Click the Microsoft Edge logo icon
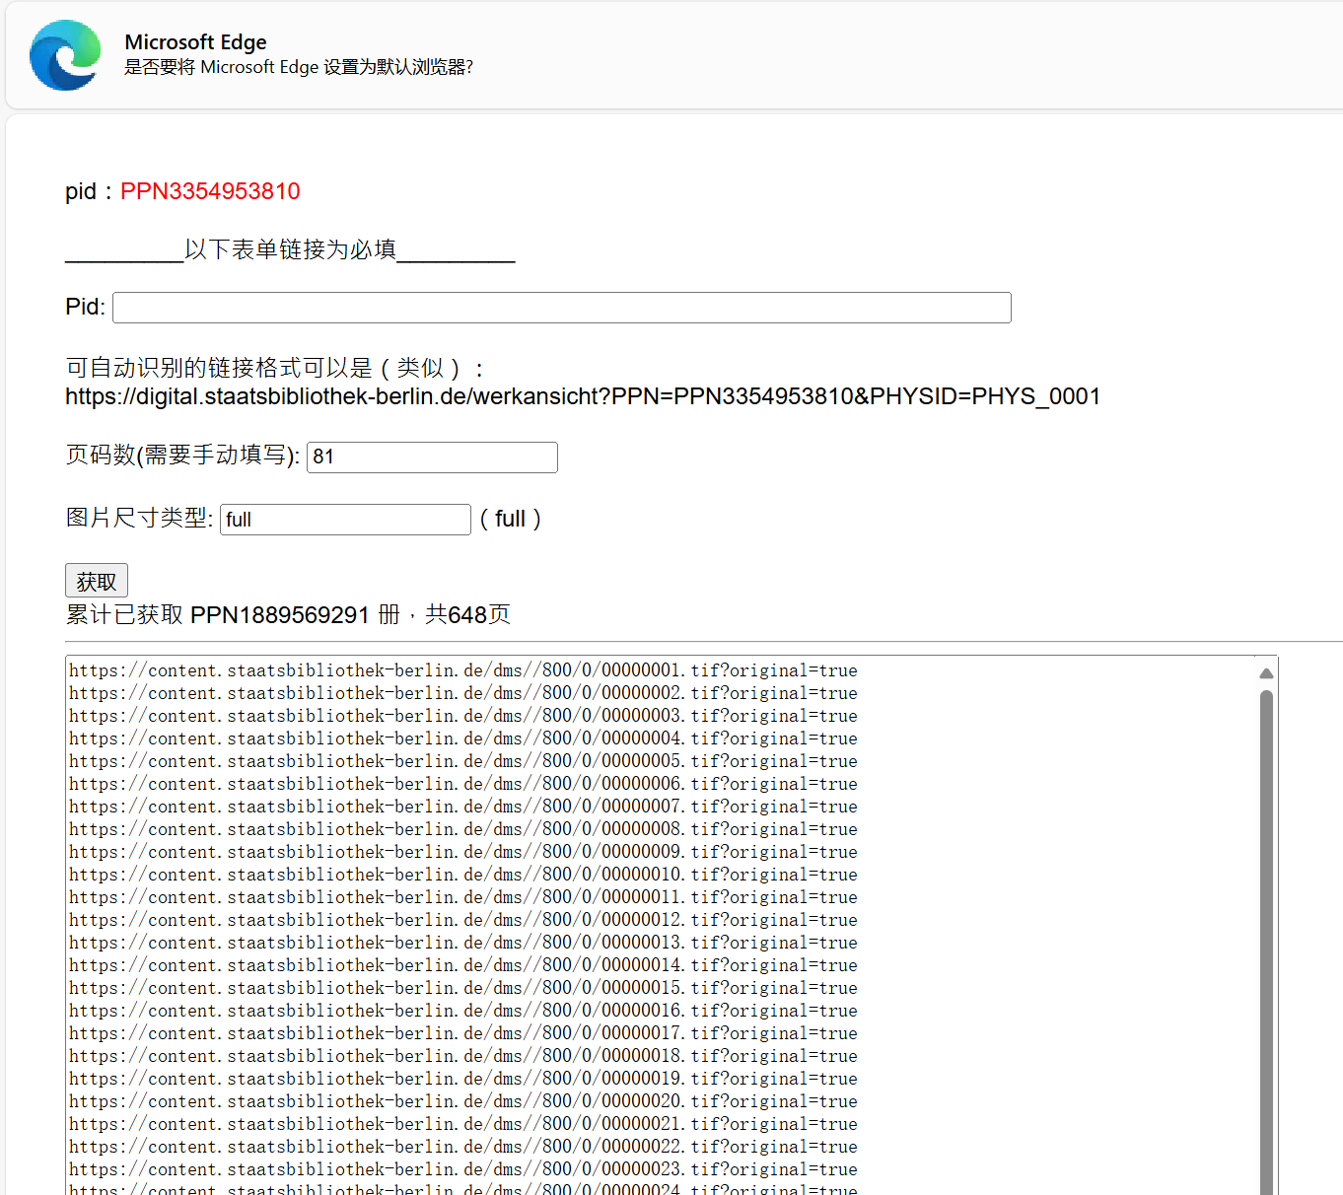This screenshot has width=1343, height=1195. [65, 55]
